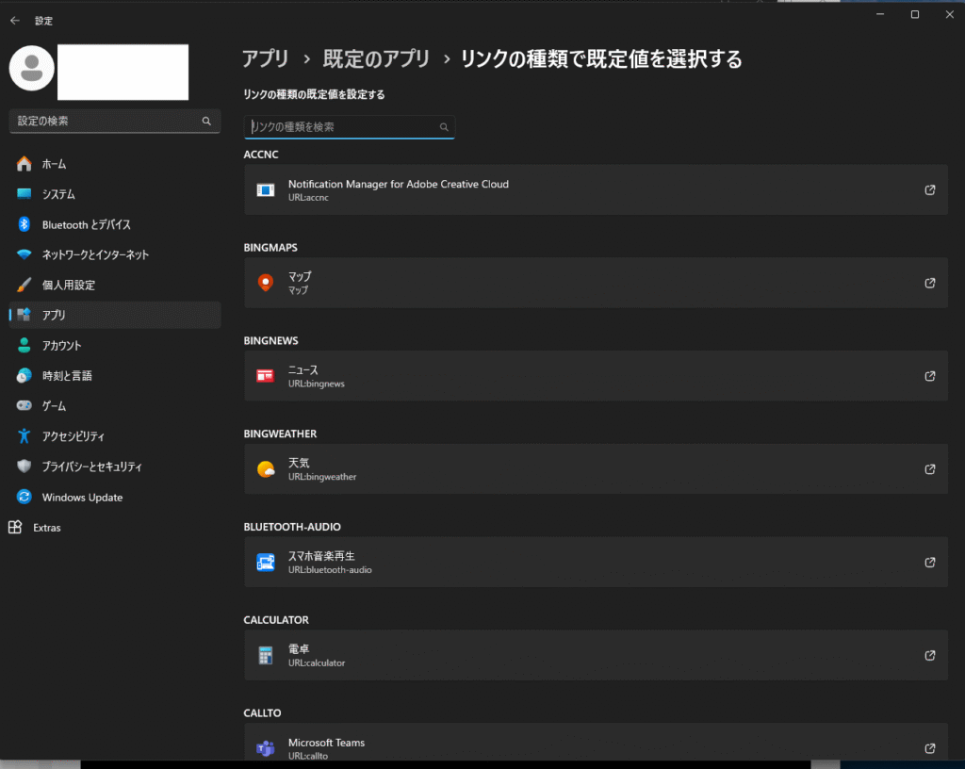965x769 pixels.
Task: Open プライバシーとセキュリティ settings
Action: (114, 466)
